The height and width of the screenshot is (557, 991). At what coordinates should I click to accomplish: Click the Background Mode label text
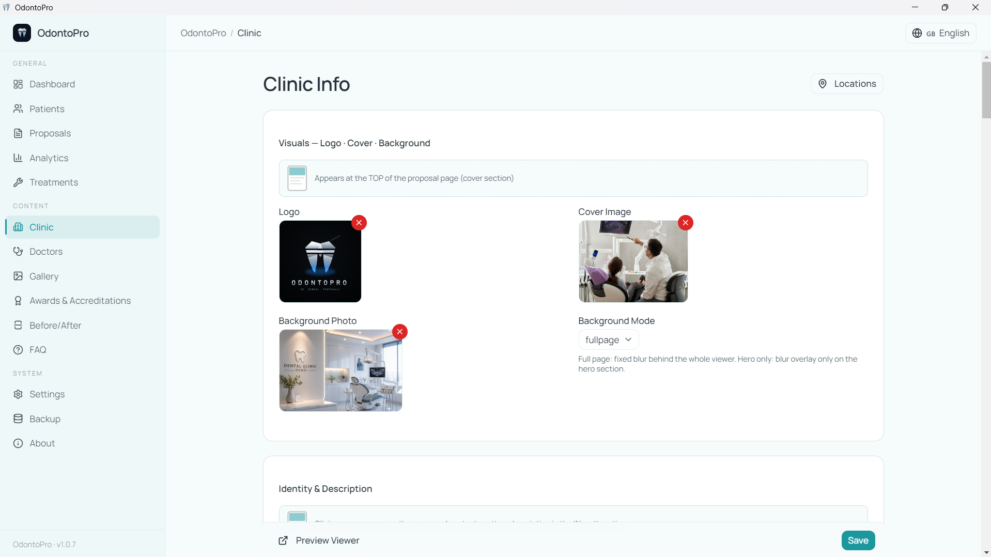616,321
